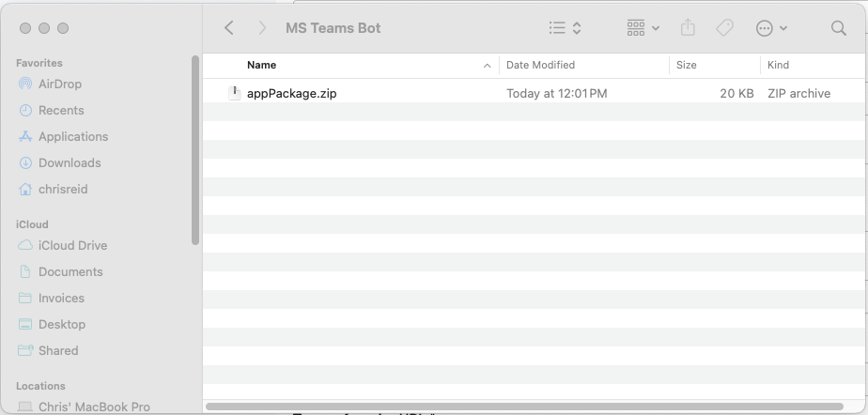Open the More actions ellipsis menu

(771, 28)
